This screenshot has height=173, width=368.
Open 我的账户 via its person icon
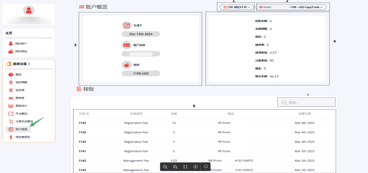click(x=11, y=44)
